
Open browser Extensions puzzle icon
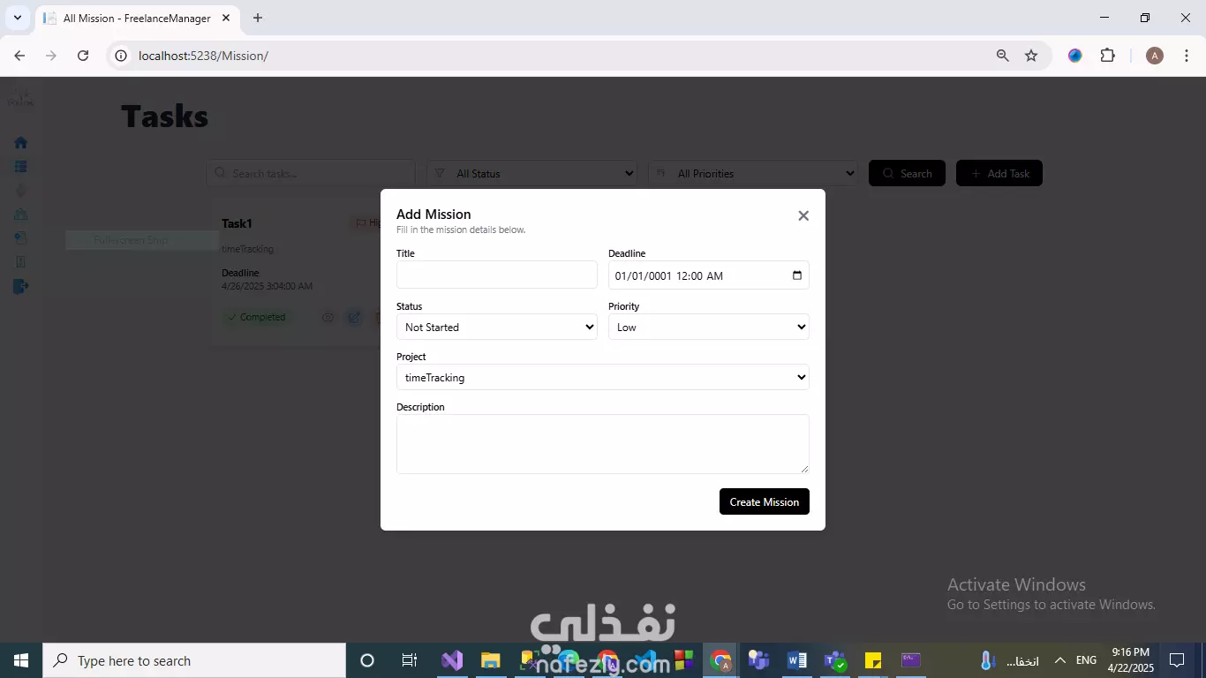coord(1108,56)
